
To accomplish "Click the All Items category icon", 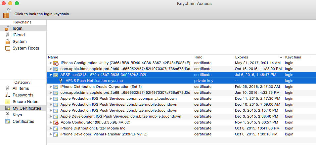I will [x=8, y=89].
